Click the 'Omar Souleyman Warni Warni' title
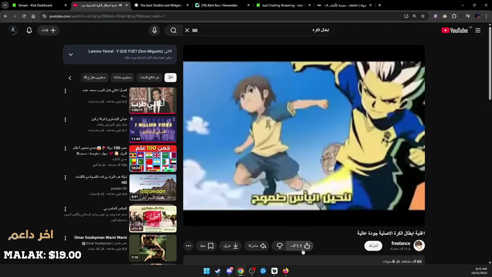The height and width of the screenshot is (277, 492). (x=101, y=237)
